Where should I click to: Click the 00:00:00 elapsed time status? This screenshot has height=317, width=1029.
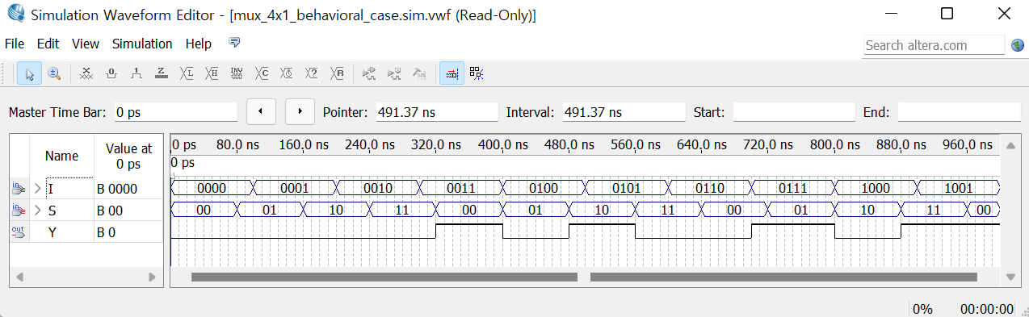click(986, 309)
